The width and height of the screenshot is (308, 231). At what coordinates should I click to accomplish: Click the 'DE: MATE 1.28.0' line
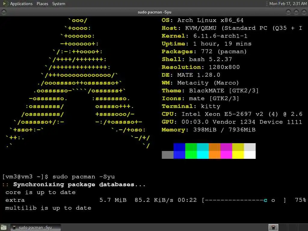coord(191,75)
